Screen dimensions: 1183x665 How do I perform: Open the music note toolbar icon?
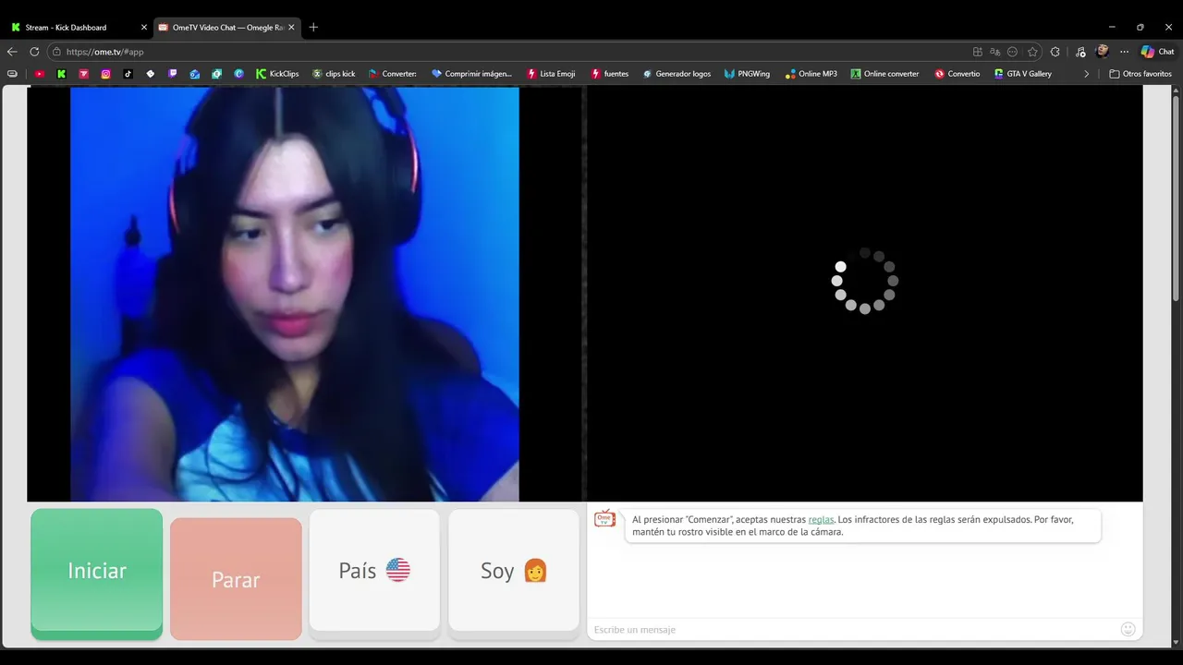click(x=1080, y=52)
